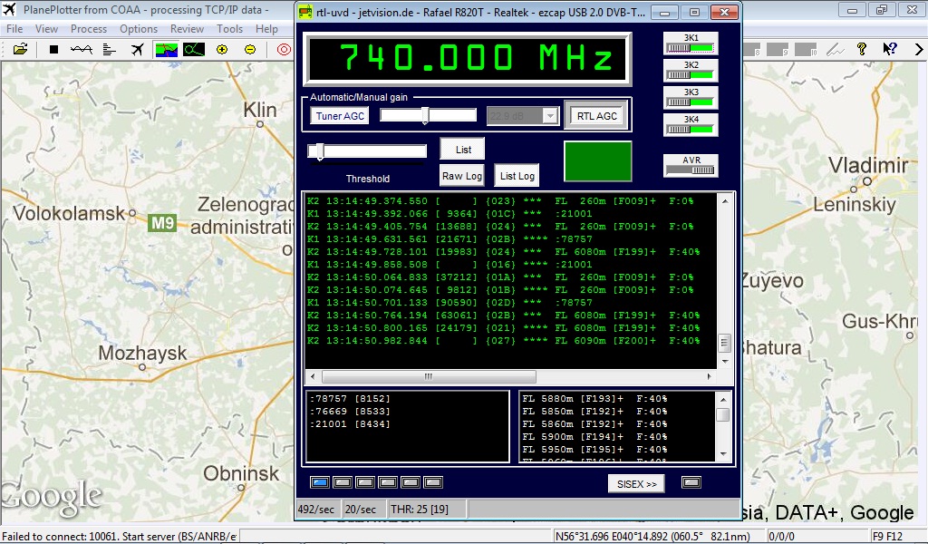Click small button right of SISEX

point(691,482)
